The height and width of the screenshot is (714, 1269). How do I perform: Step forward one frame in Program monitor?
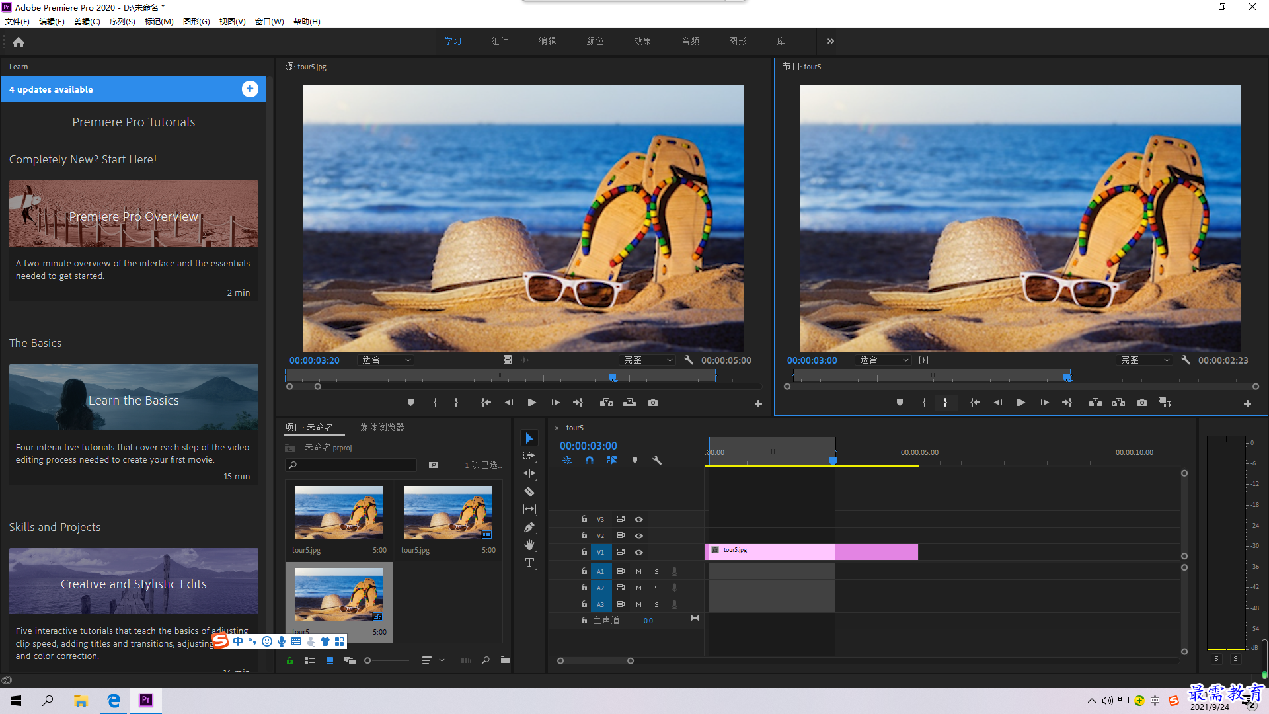click(x=1044, y=403)
